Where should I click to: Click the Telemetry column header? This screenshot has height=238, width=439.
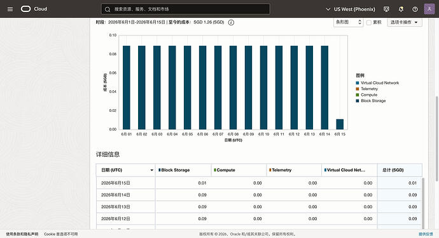pos(294,170)
